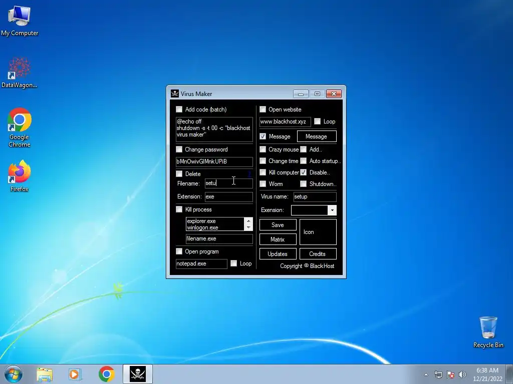Image resolution: width=513 pixels, height=384 pixels.
Task: Enable Kill process checkbox
Action: point(179,209)
